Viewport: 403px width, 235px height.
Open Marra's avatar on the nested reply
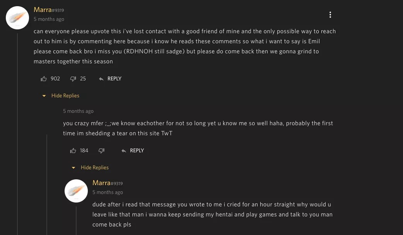click(76, 191)
